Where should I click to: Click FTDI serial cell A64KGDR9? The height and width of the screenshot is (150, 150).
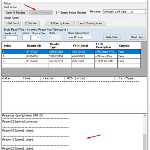pos(83,56)
